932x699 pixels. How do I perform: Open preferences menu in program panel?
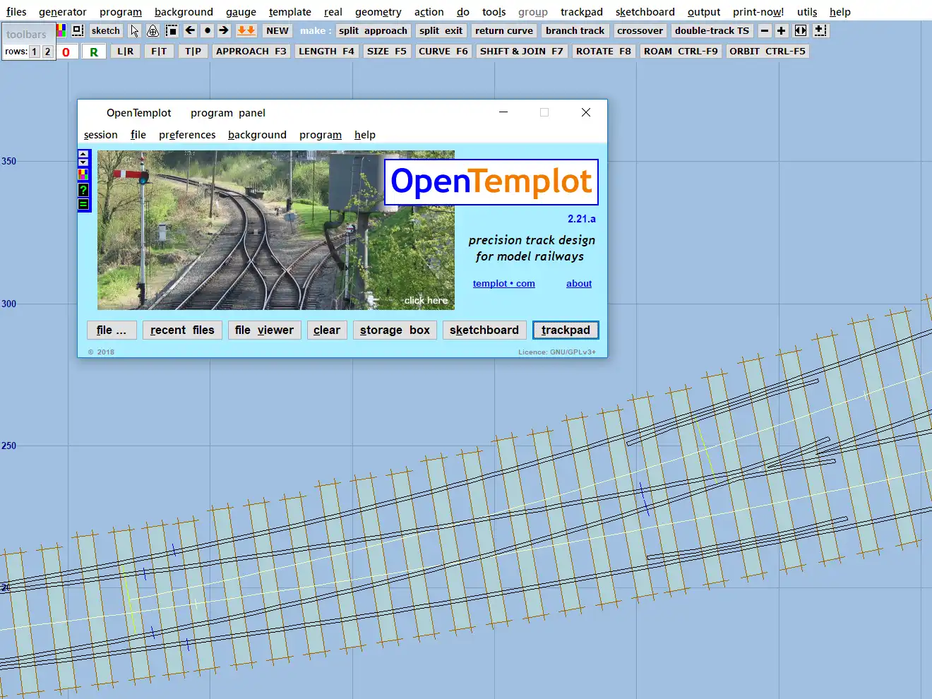coord(187,135)
